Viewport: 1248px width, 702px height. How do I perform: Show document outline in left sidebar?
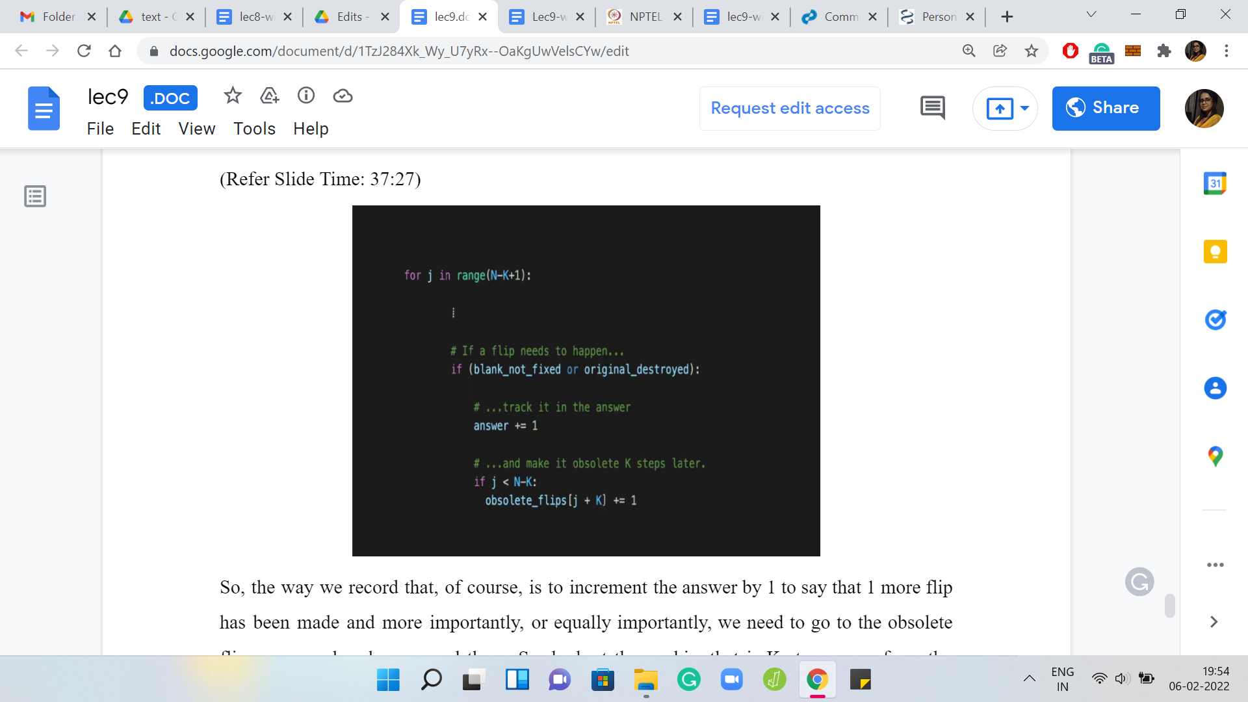(35, 196)
